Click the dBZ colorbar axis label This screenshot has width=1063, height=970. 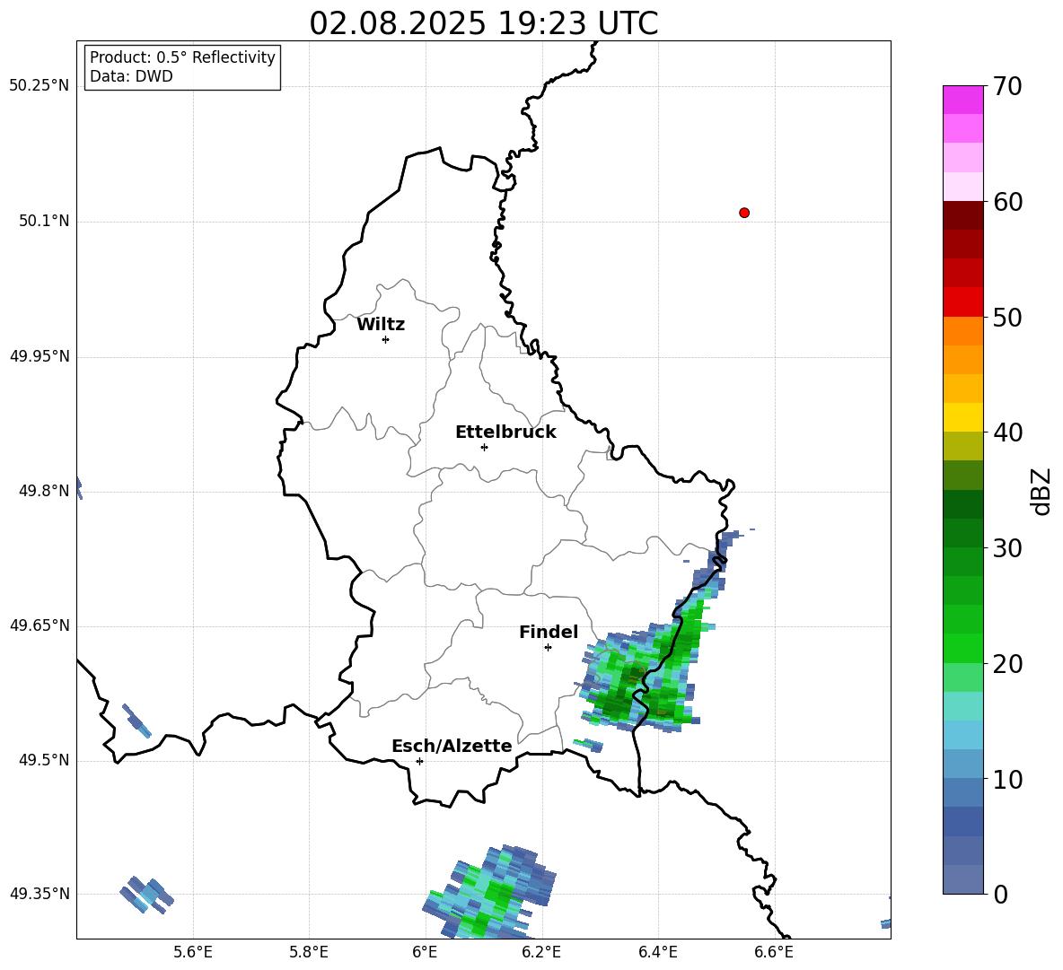(x=1040, y=492)
